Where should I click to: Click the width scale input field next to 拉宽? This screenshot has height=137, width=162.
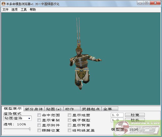pos(117,115)
